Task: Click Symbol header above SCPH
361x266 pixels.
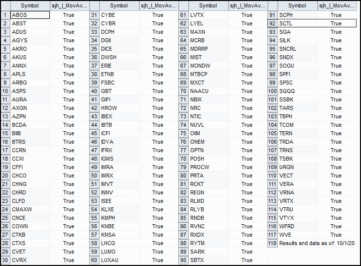Action: pos(297,6)
